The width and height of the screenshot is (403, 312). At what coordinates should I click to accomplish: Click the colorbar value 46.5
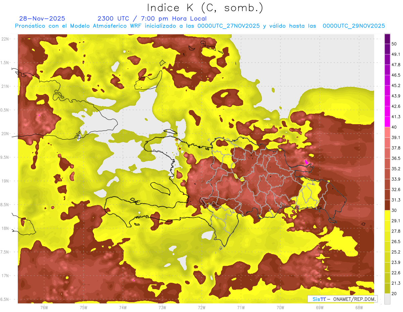pyautogui.click(x=396, y=75)
